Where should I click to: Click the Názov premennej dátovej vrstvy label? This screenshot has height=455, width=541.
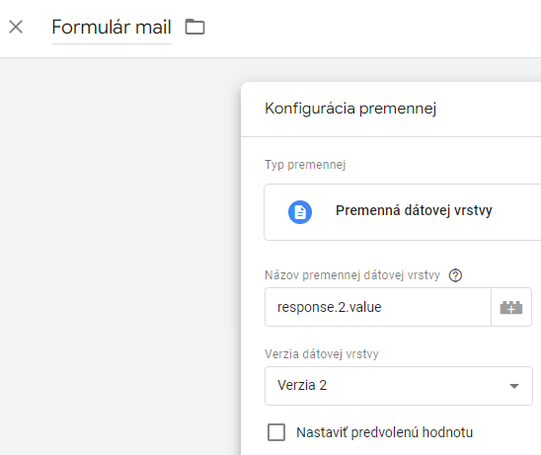[x=352, y=275]
